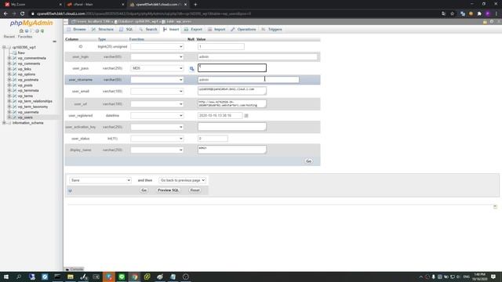The width and height of the screenshot is (502, 282).
Task: Click page settings gear in breadcrumb bar
Action: (x=492, y=22)
